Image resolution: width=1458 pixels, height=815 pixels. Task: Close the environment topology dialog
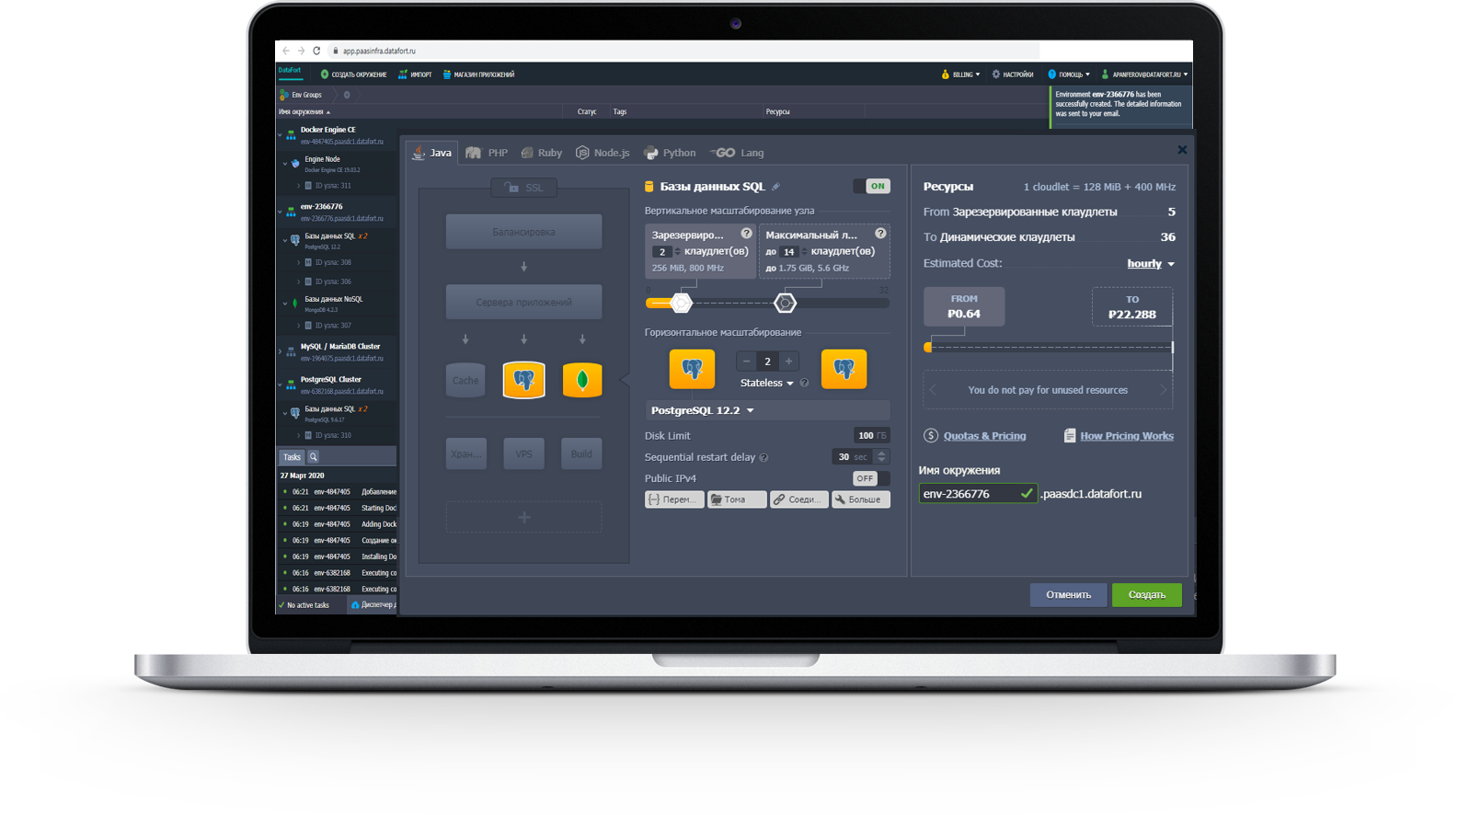point(1182,150)
